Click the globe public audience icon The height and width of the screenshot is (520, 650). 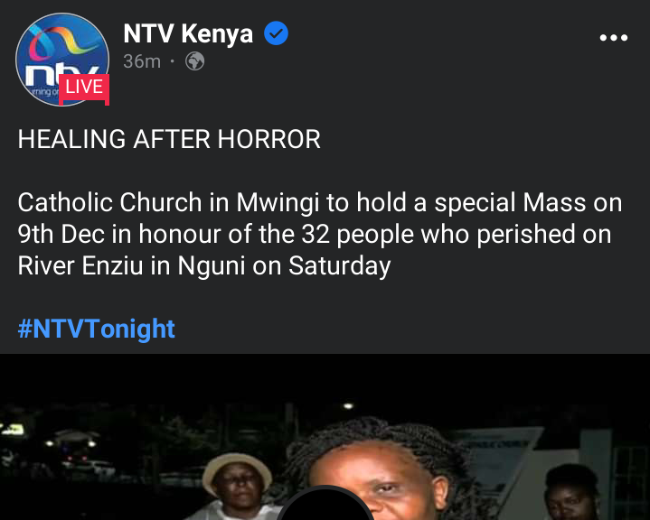pos(195,61)
